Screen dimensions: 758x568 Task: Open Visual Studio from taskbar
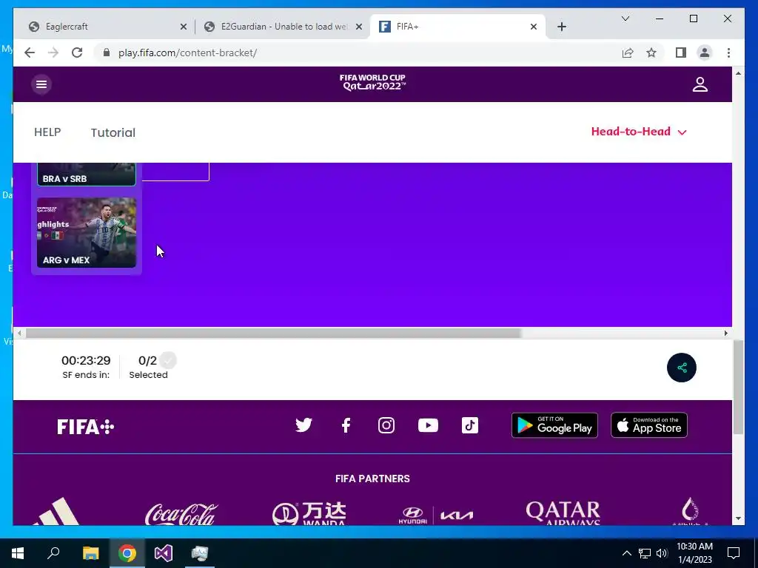tap(164, 553)
